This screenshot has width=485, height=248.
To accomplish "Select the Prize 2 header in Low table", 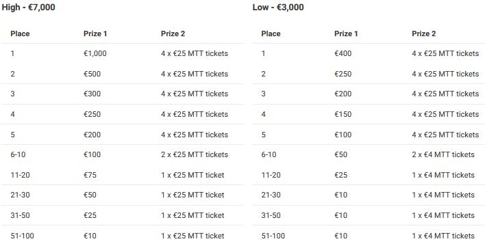I will point(424,33).
